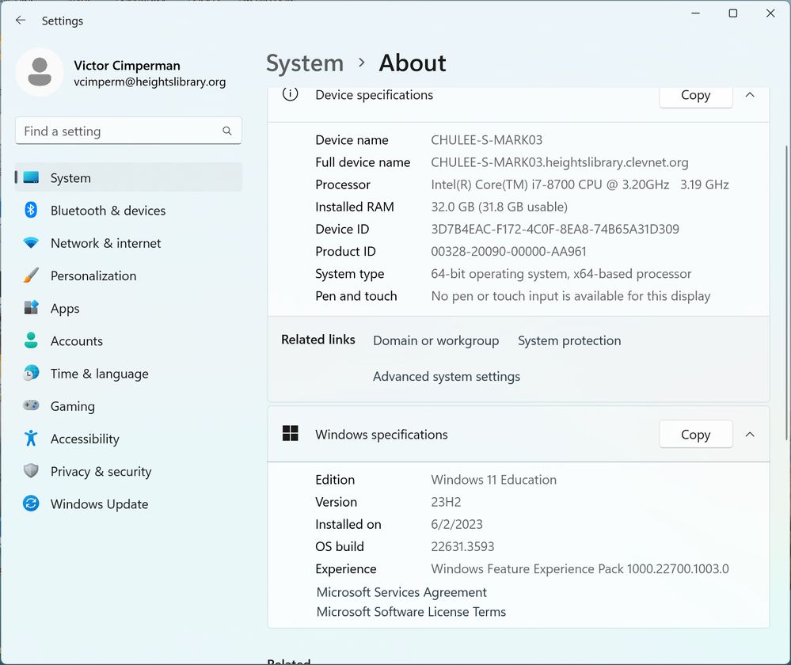Open the Apps section
The height and width of the screenshot is (665, 791).
pos(65,308)
